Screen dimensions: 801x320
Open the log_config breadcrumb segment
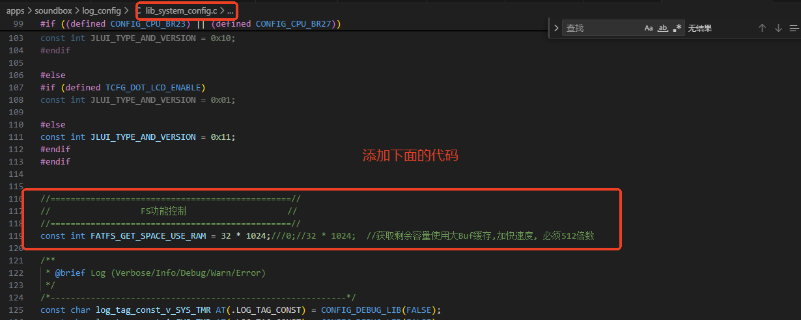[x=101, y=11]
